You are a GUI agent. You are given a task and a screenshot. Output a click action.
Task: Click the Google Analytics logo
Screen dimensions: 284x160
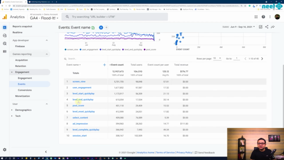click(5, 17)
